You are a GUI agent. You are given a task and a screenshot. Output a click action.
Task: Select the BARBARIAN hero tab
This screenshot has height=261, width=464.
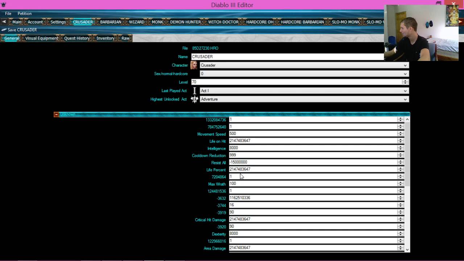[x=111, y=22]
